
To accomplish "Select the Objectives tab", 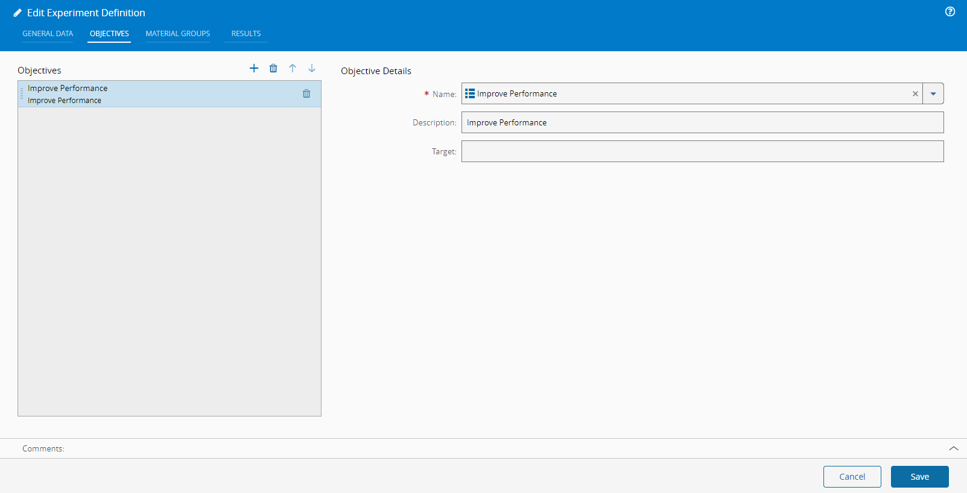I will [109, 34].
